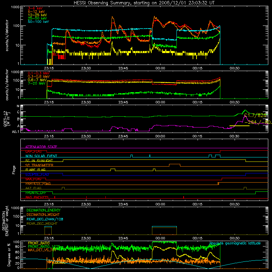Select the 'MAX_DET_VS_TOT' legend label

[x=42, y=250]
